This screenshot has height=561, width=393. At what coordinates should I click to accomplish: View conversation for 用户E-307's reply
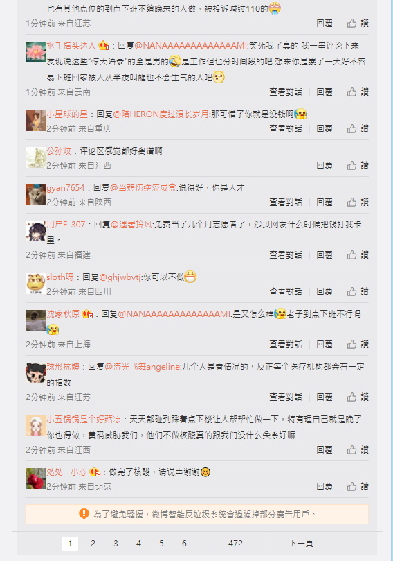click(x=286, y=255)
